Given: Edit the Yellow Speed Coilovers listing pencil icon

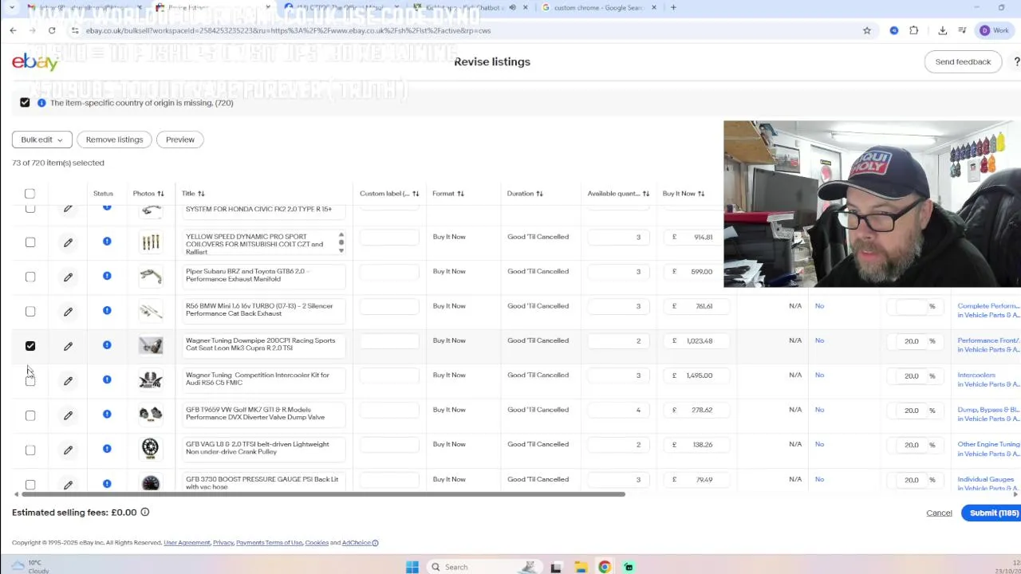Looking at the screenshot, I should point(68,242).
